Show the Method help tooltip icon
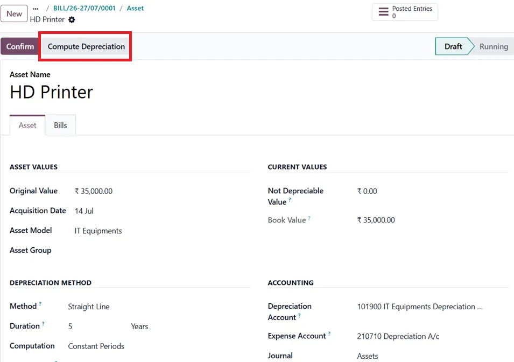 pos(40,304)
